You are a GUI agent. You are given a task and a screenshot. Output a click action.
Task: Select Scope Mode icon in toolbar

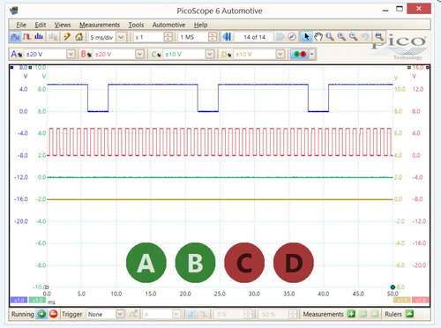(x=15, y=37)
